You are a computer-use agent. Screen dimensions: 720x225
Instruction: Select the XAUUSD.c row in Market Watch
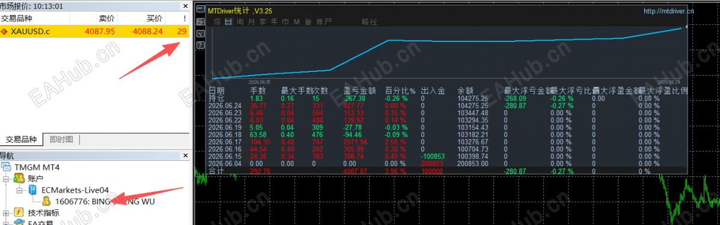94,31
